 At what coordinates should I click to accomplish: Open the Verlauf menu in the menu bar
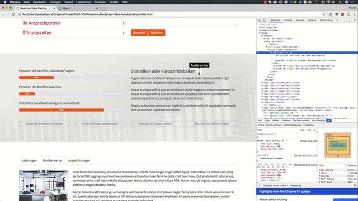click(68, 2)
